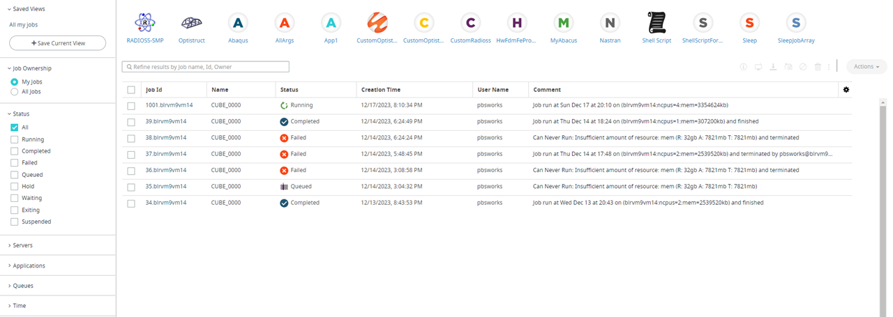Click the download job files toolbar icon
Screen dimensions: 893x317
[x=773, y=67]
